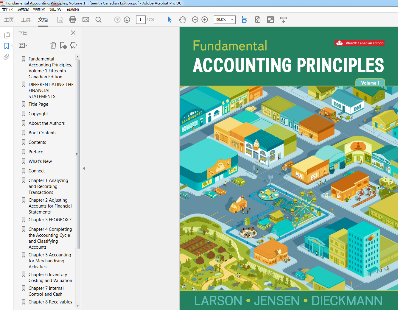Add a new bookmark icon
Viewport: 398px width, 310px height.
point(63,45)
